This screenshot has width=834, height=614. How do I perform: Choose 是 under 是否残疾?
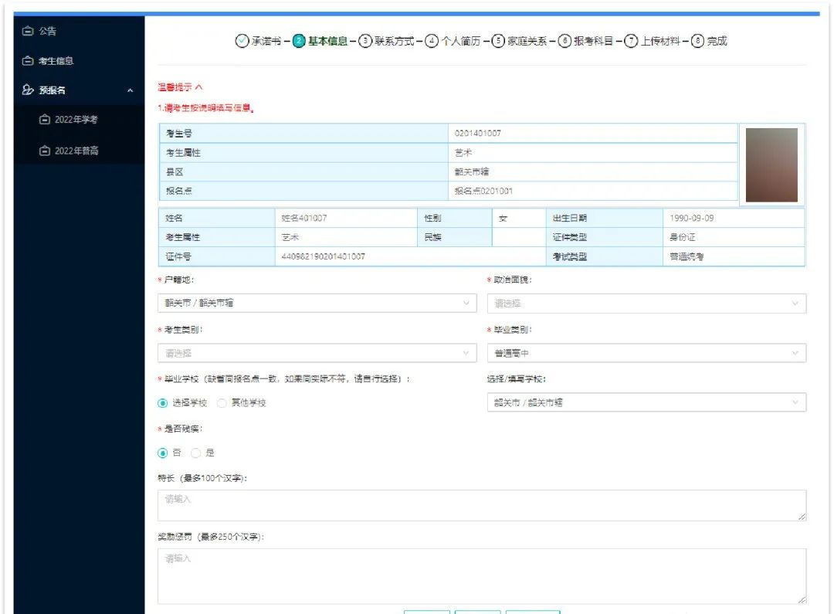coord(196,453)
